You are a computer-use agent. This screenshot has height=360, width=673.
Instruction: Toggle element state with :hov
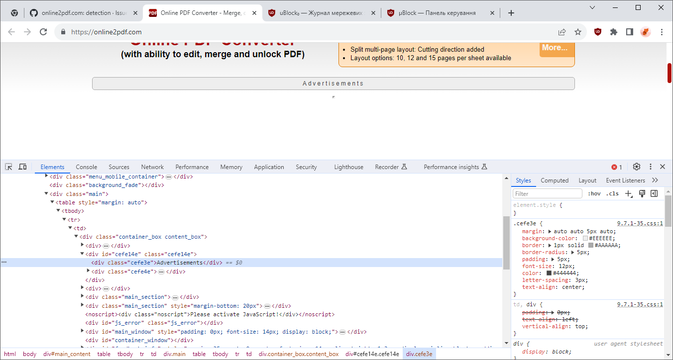coord(594,193)
